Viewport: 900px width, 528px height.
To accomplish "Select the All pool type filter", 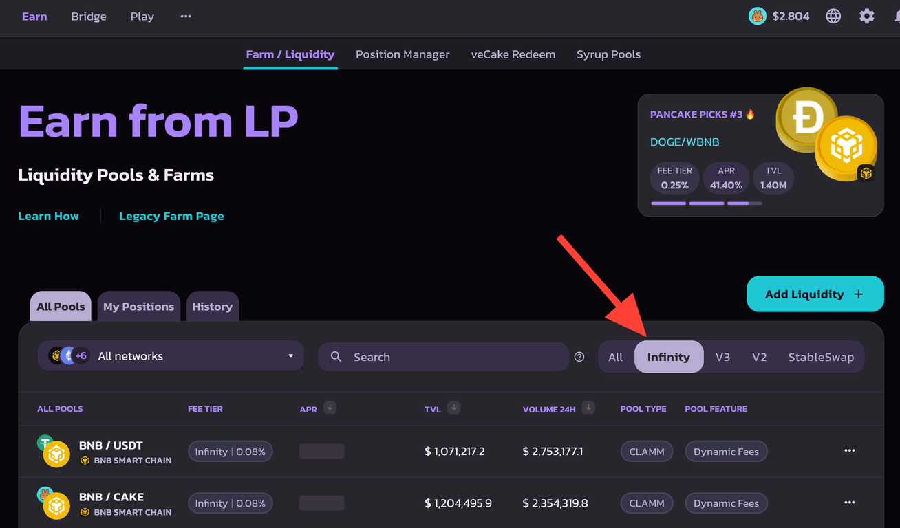I will 616,357.
